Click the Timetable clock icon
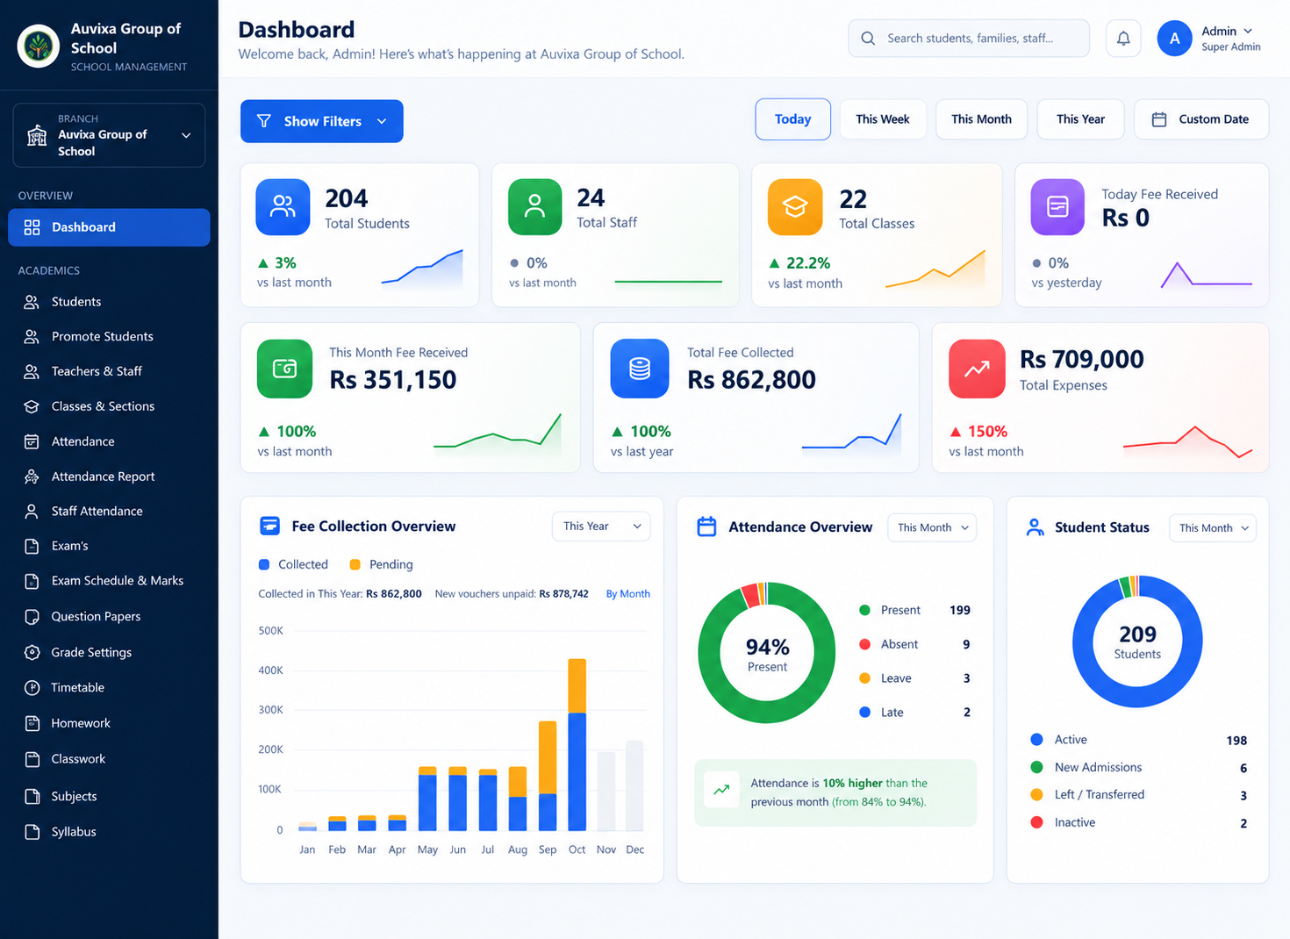The height and width of the screenshot is (939, 1290). click(x=32, y=688)
